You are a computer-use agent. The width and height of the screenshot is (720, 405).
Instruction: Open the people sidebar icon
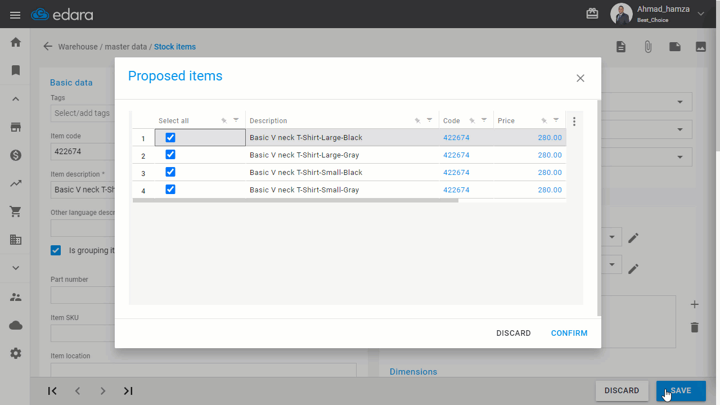(x=16, y=297)
